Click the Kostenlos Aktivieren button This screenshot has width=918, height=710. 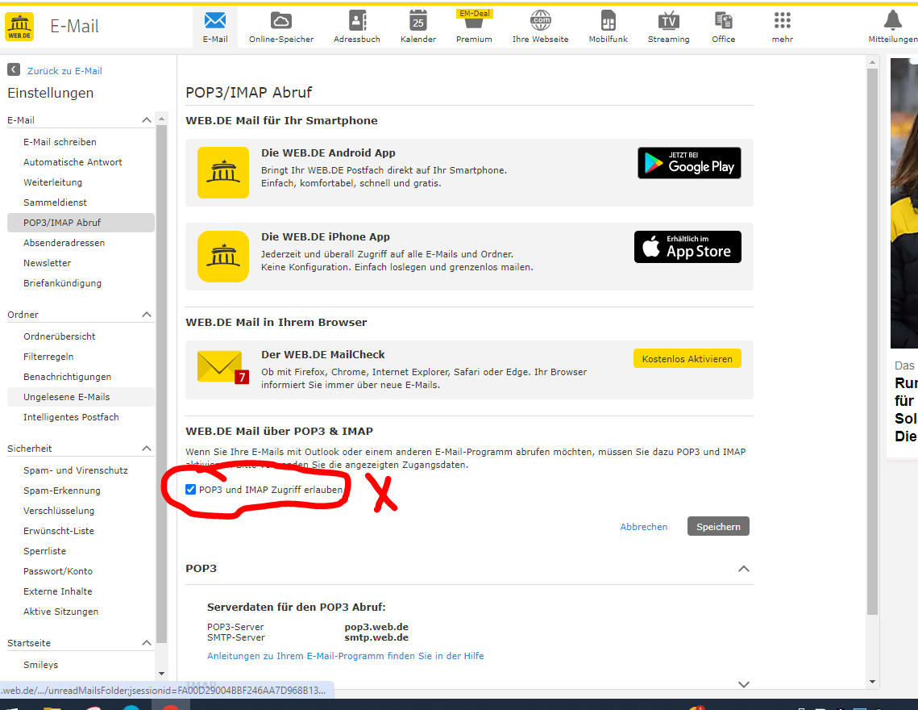[x=687, y=359]
